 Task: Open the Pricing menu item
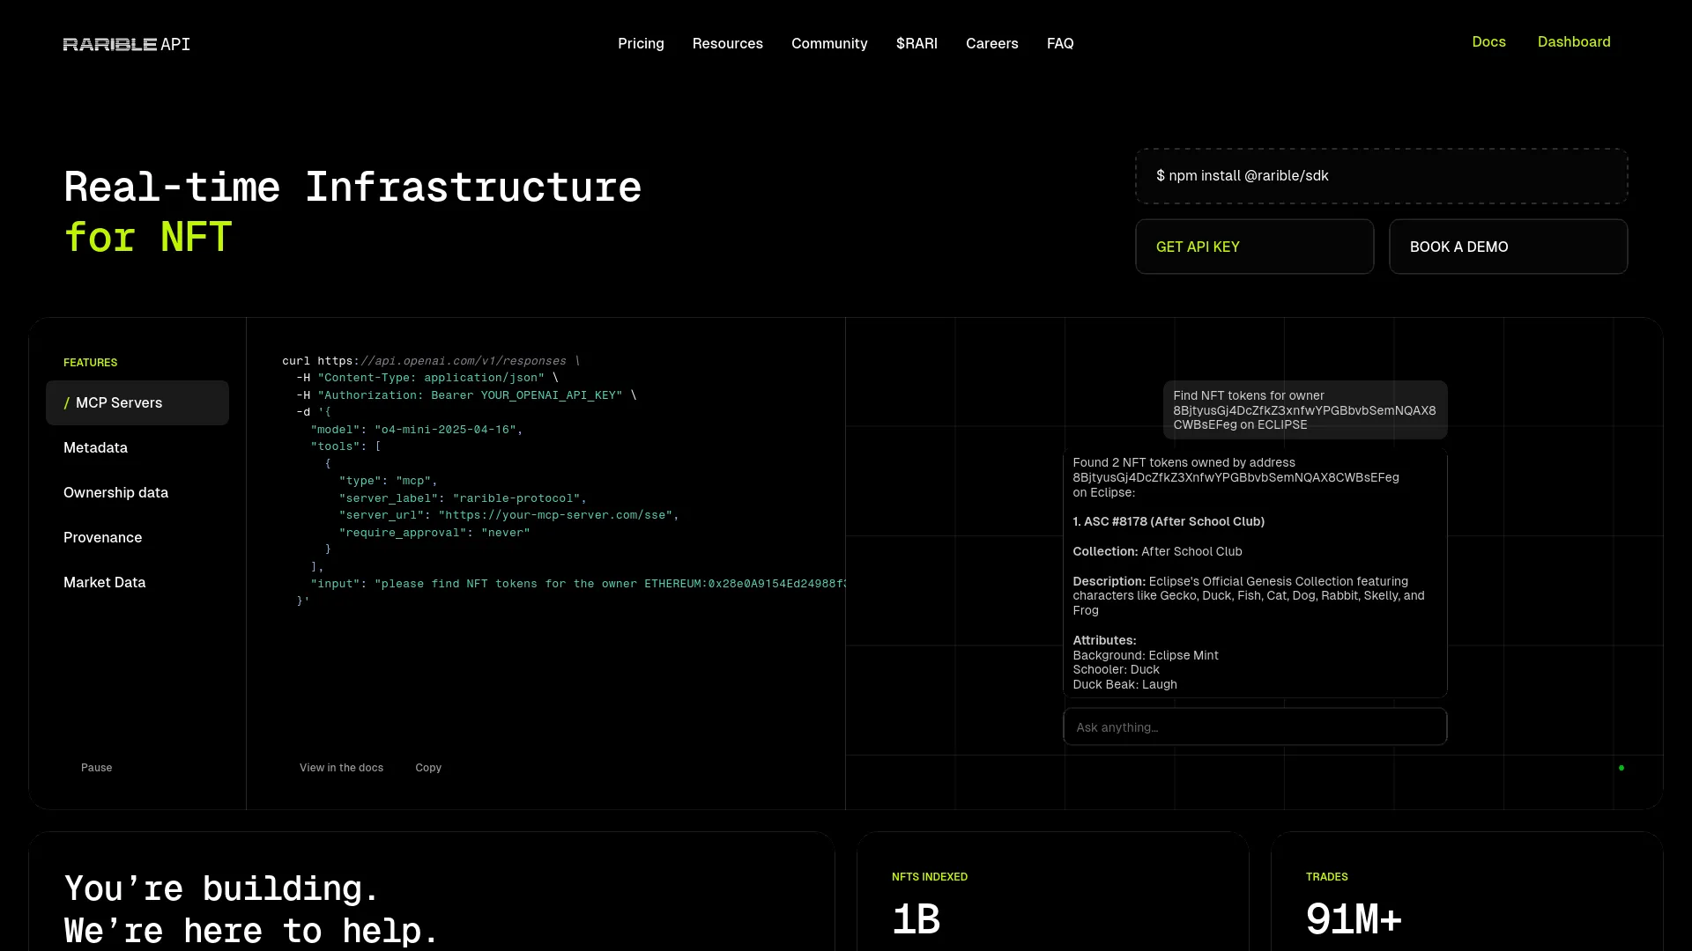pos(641,43)
